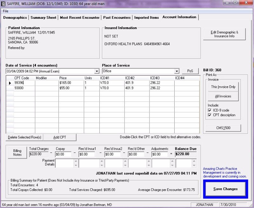Click the CMS1500 button

coord(223,128)
